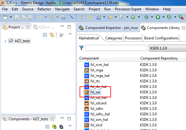
Task: Toggle the skip all breakpoints icon
Action: (72, 17)
